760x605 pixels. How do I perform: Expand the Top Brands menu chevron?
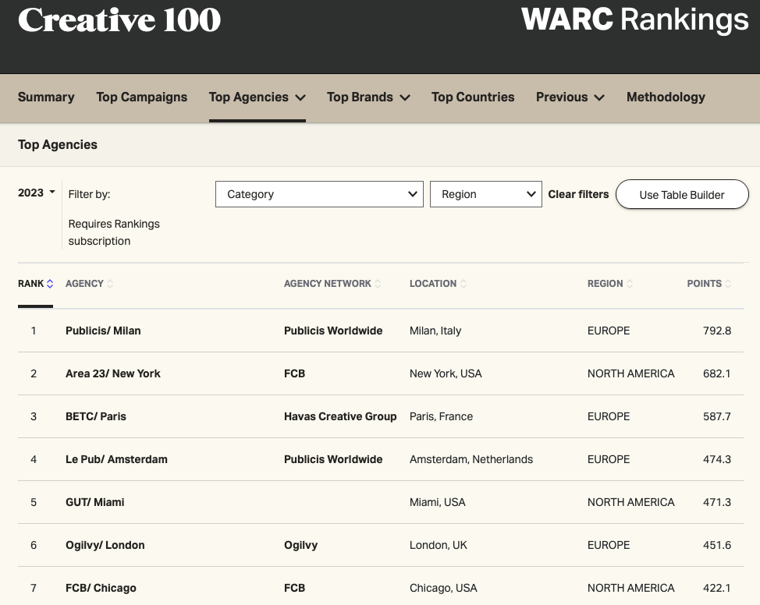[x=405, y=98]
